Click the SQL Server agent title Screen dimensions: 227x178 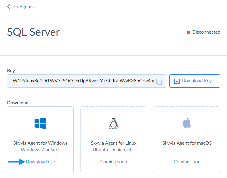33,32
